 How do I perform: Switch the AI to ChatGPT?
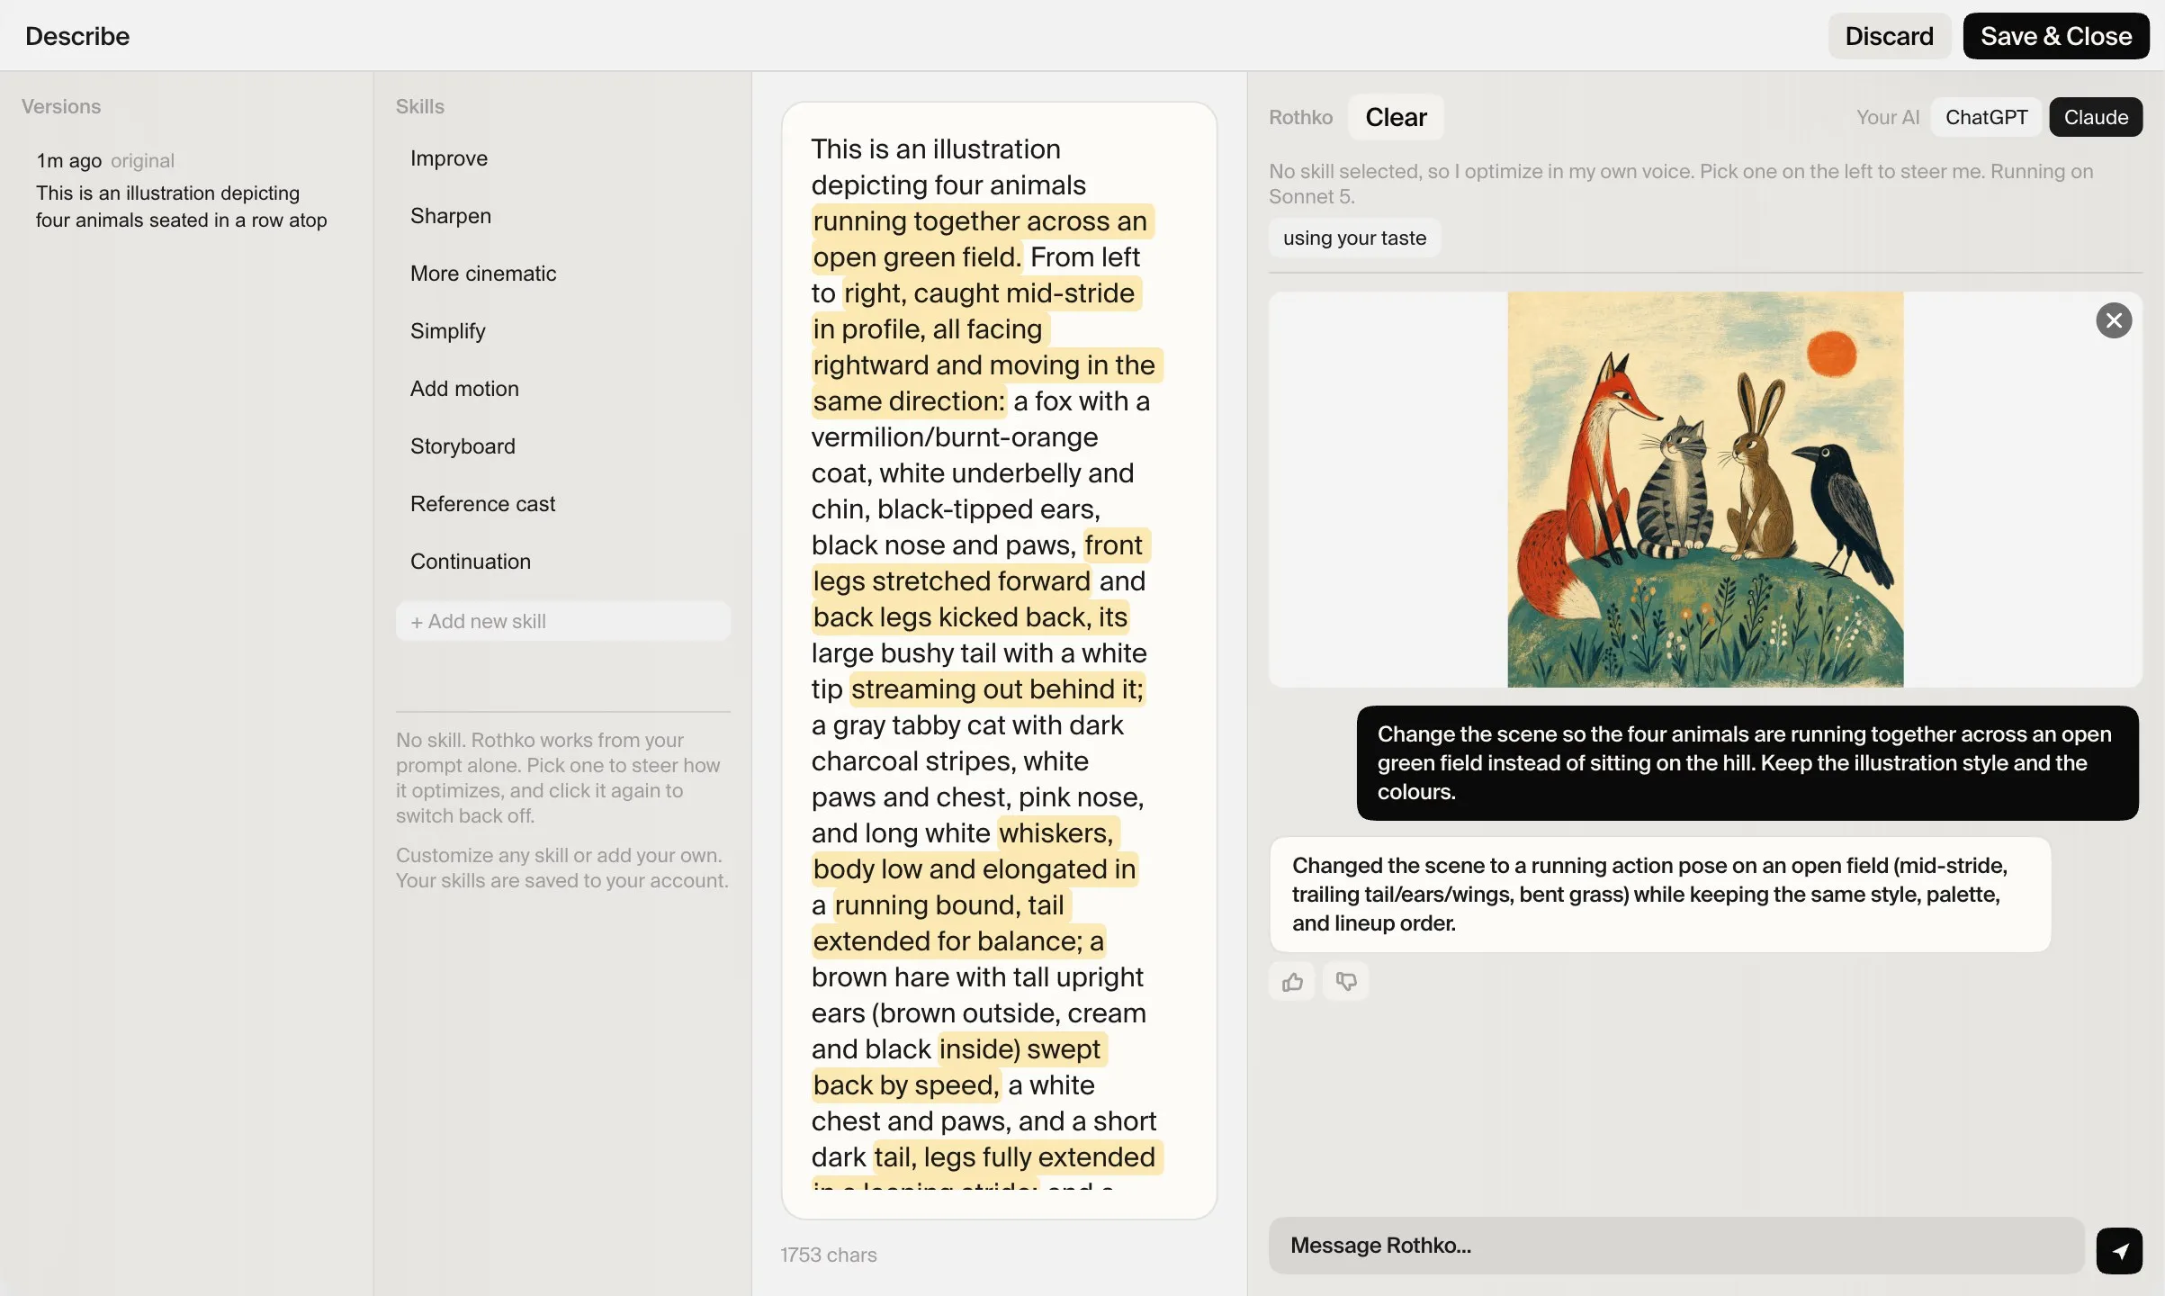tap(1986, 117)
